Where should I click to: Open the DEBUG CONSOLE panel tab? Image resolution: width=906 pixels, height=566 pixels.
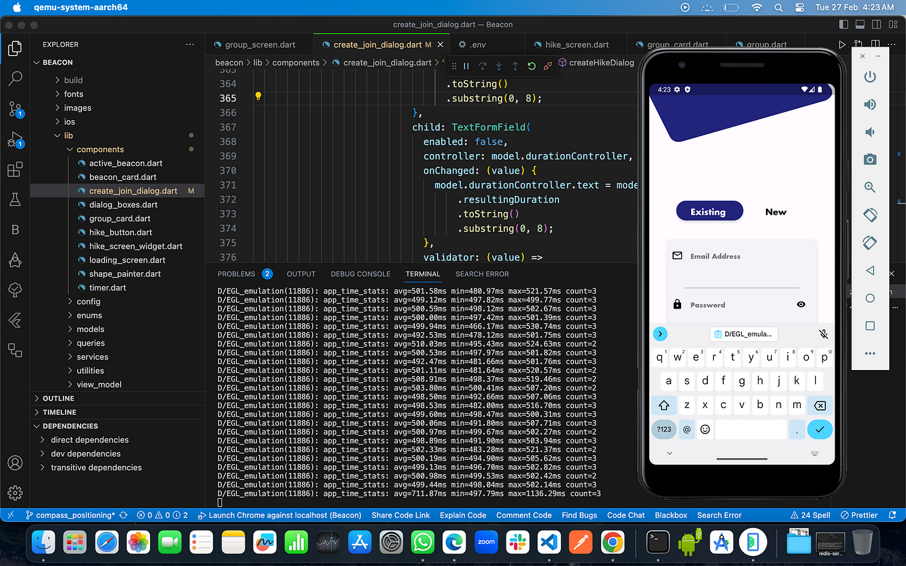point(360,274)
